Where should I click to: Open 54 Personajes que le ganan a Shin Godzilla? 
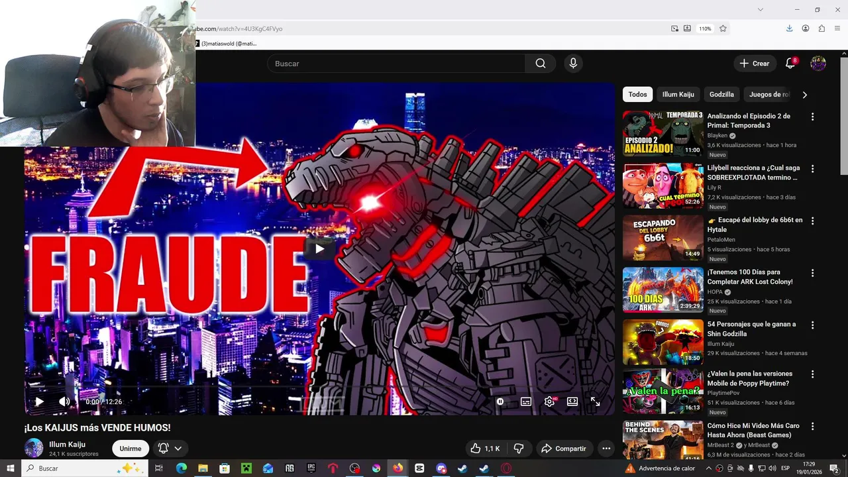tap(751, 329)
